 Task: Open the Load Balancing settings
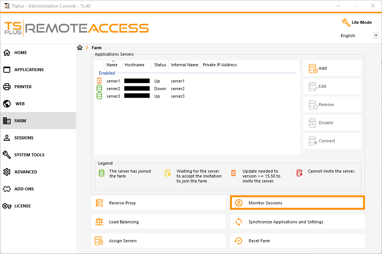(158, 222)
